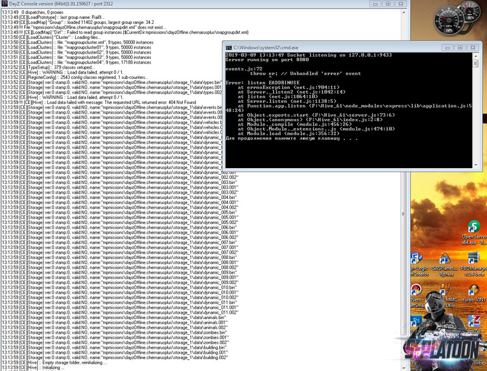Image resolution: width=487 pixels, height=371 pixels.
Task: Maximize the cmd.exe window
Action: [x=460, y=48]
